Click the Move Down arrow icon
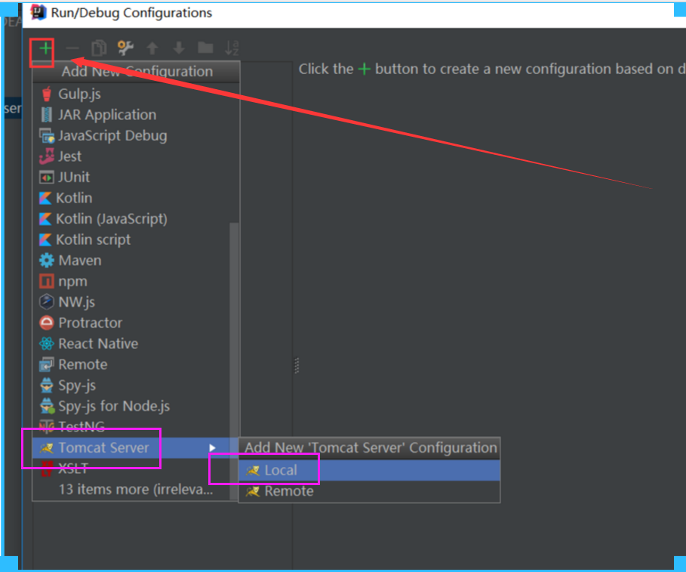This screenshot has width=686, height=572. coord(179,48)
